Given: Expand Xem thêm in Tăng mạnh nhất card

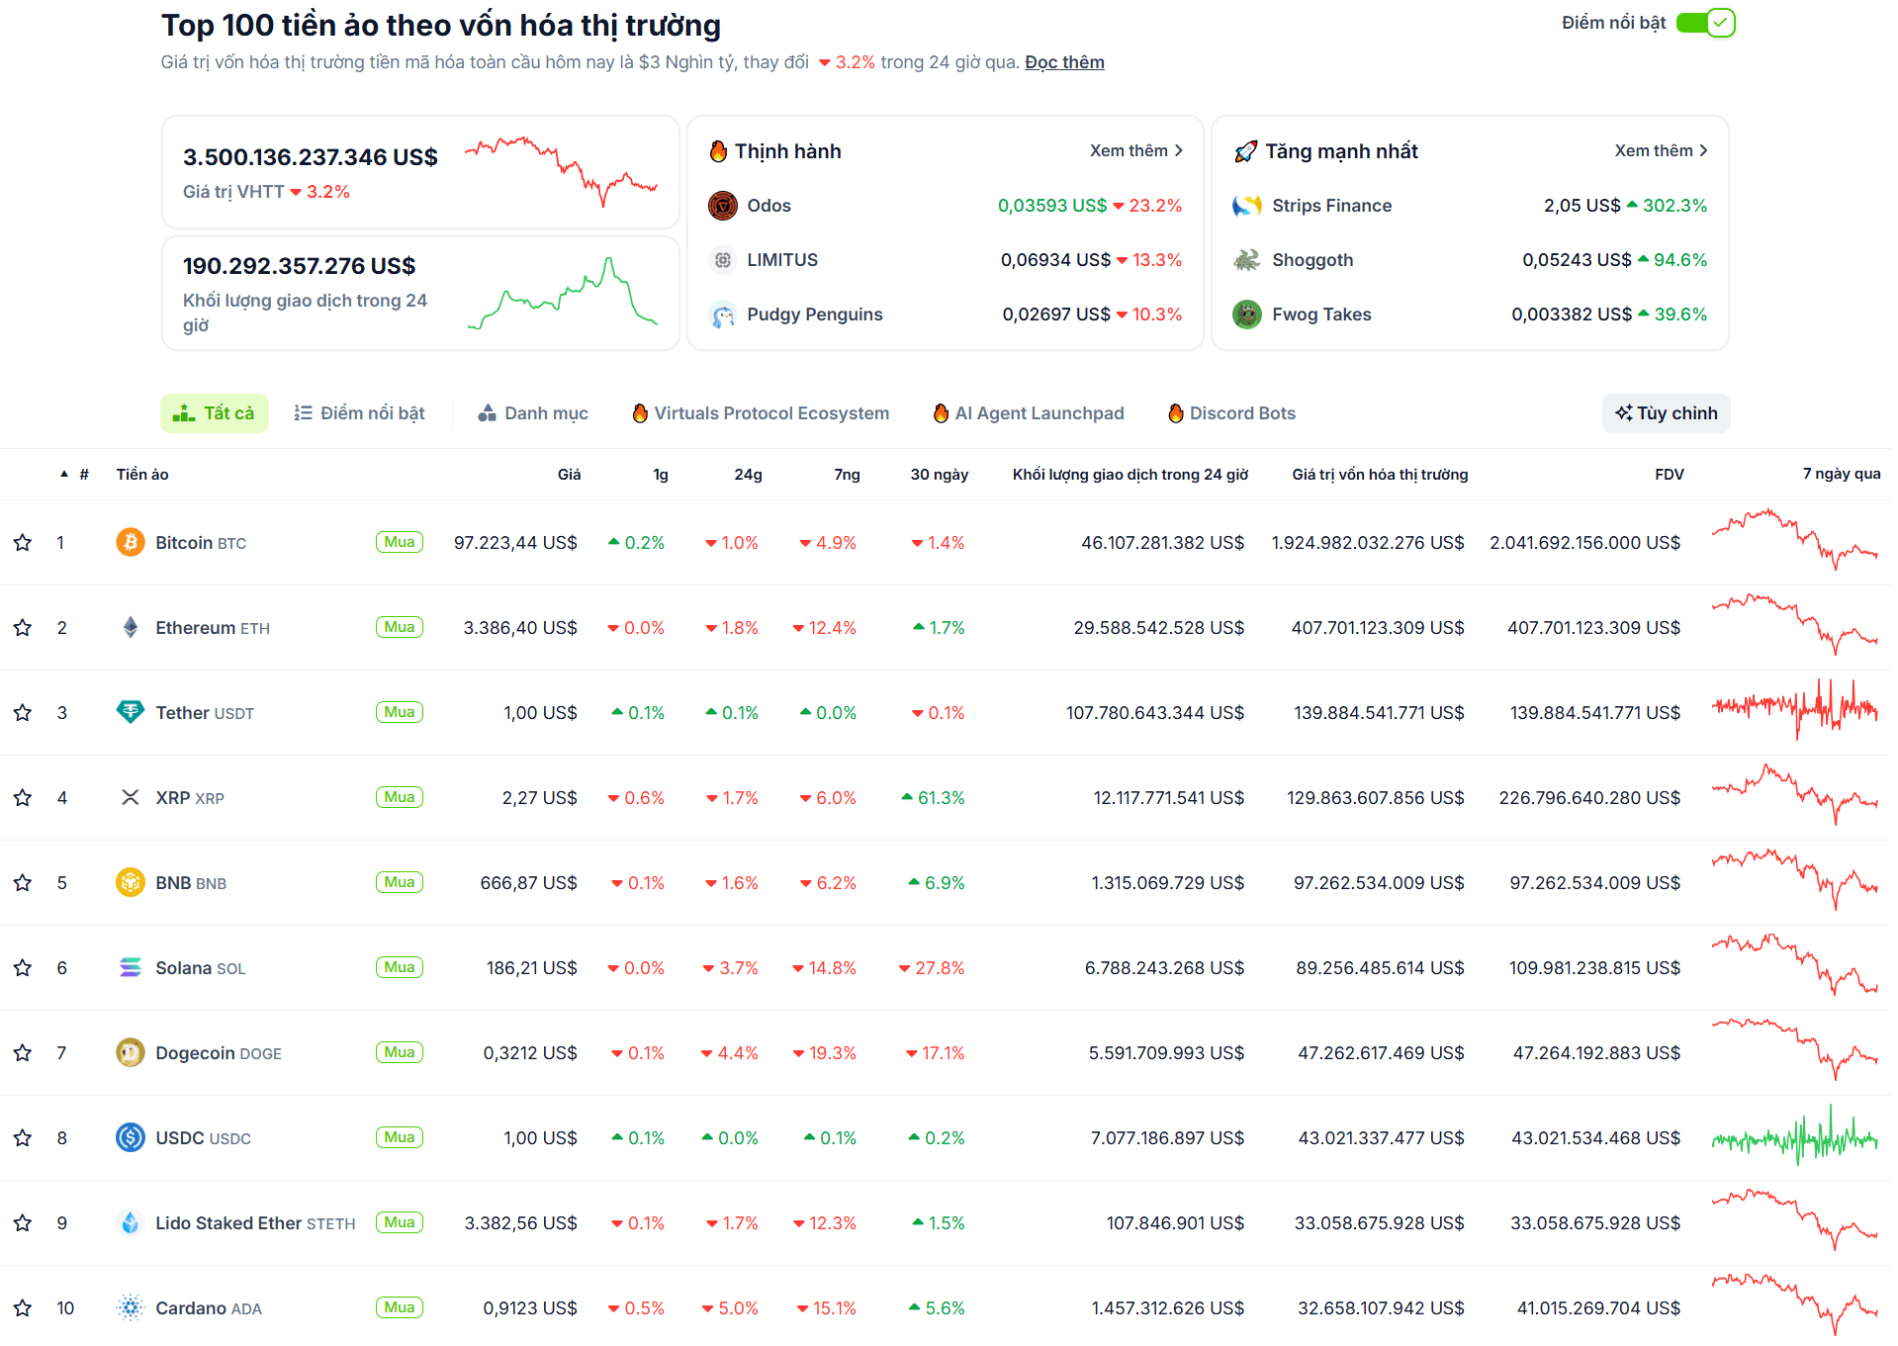Looking at the screenshot, I should 1662,150.
